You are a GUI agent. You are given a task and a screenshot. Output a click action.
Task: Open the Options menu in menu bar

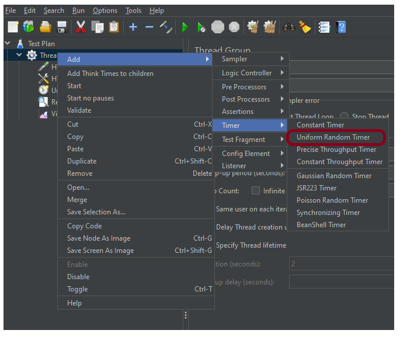pyautogui.click(x=105, y=11)
